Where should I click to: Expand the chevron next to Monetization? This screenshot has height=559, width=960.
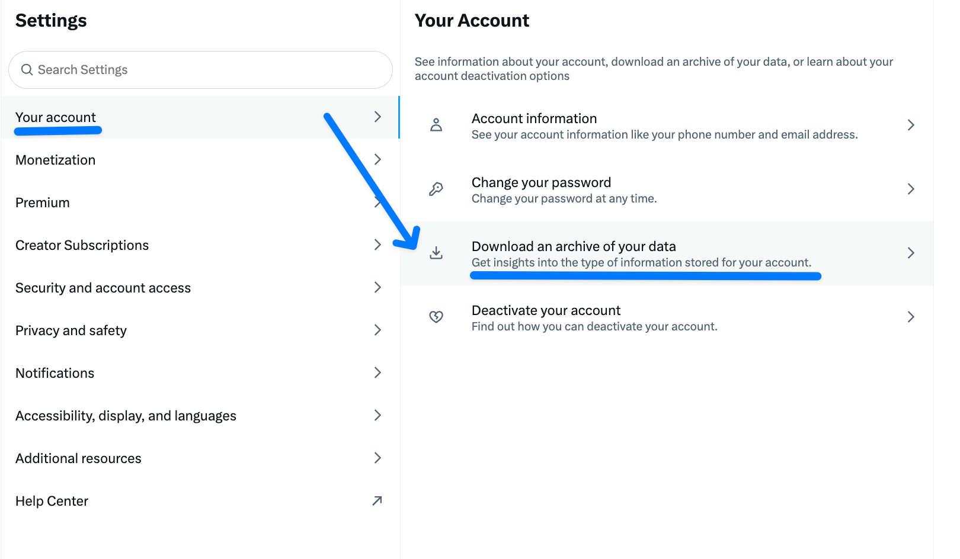point(378,159)
